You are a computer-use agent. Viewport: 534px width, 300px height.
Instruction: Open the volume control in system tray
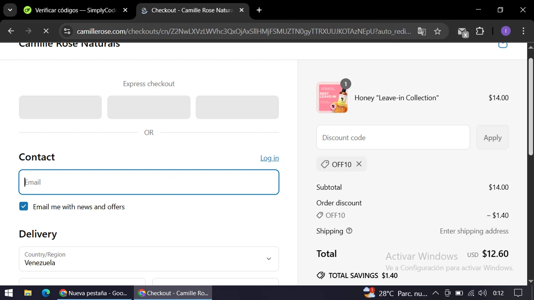coord(482,293)
